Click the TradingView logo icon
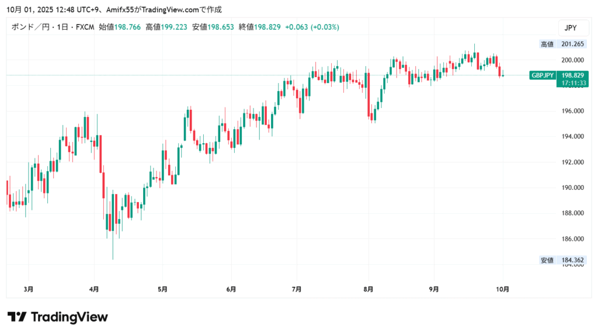 click(17, 317)
